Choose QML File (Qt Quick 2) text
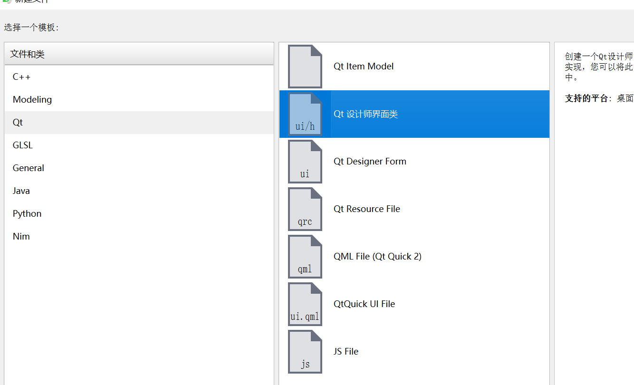 pyautogui.click(x=377, y=257)
